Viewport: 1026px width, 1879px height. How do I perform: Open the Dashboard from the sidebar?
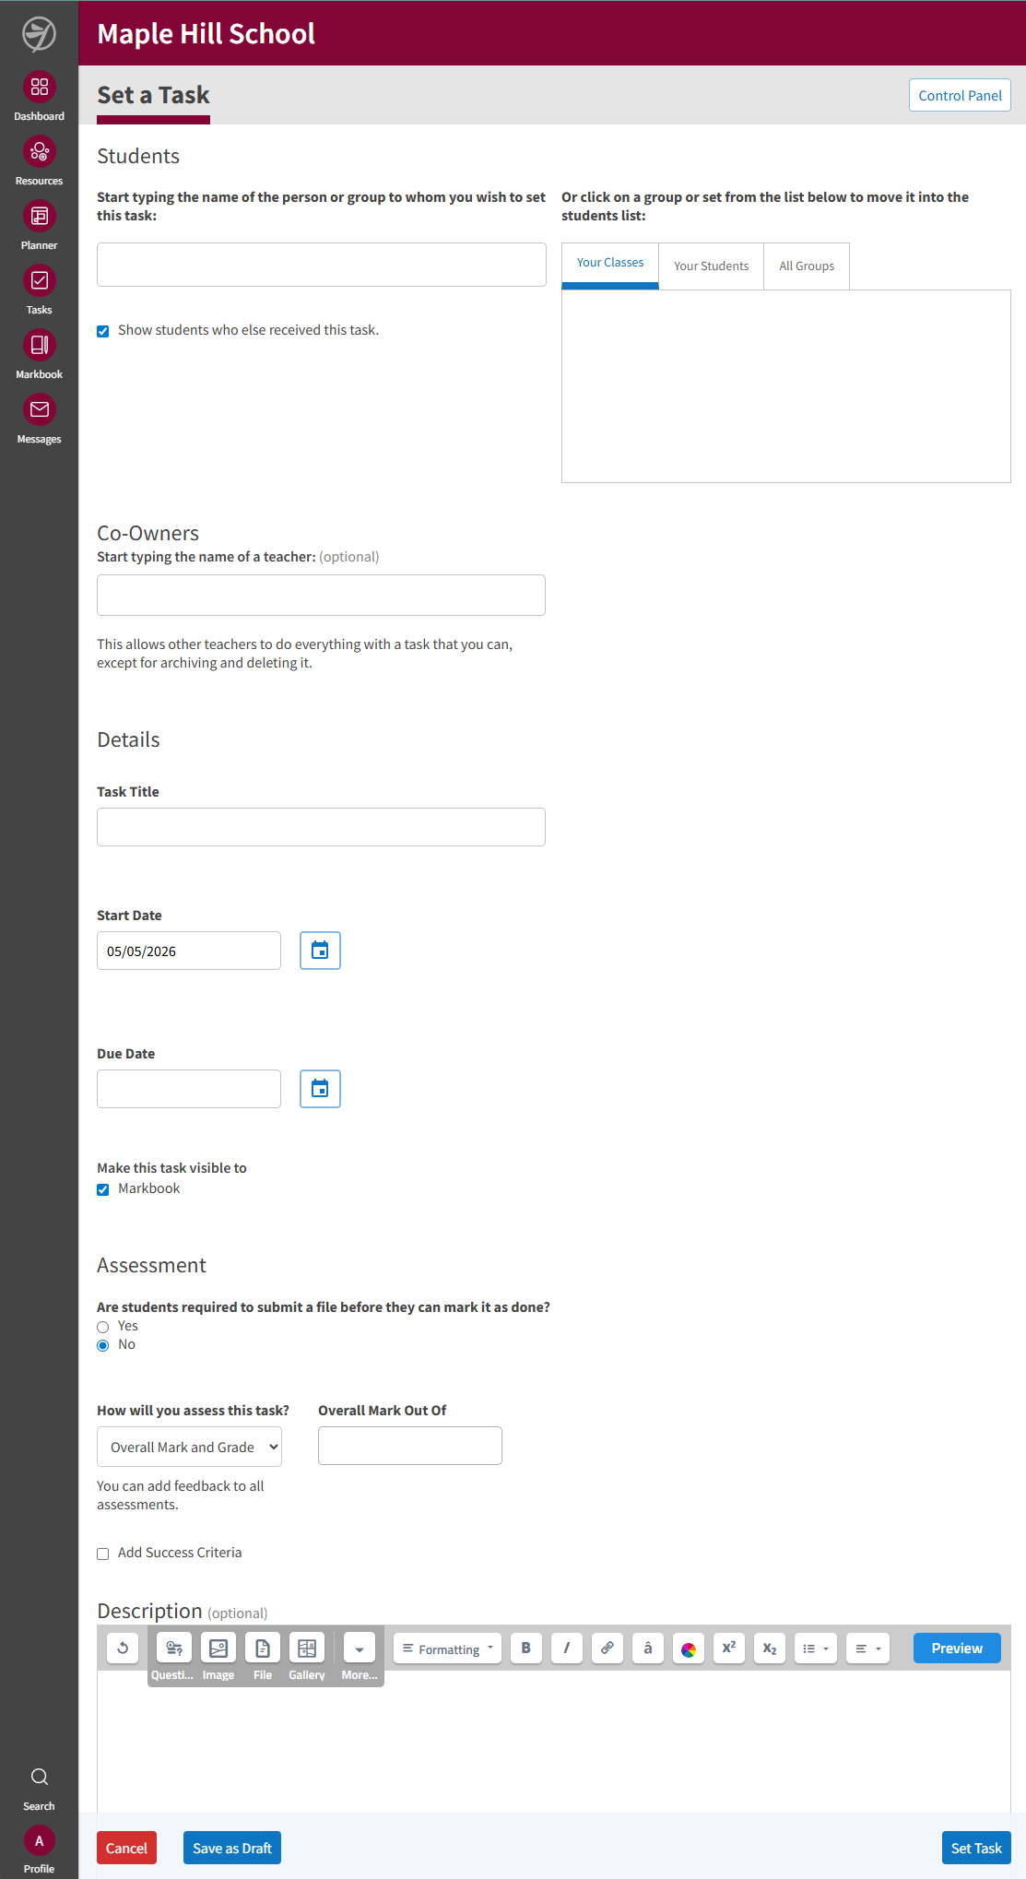[x=39, y=96]
